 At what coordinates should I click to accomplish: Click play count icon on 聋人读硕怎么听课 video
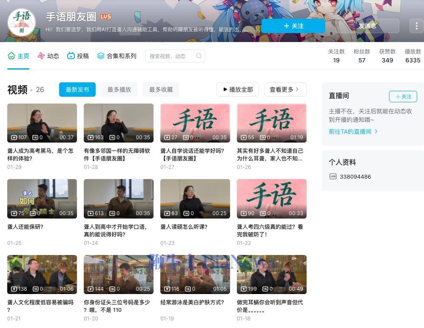(167, 213)
